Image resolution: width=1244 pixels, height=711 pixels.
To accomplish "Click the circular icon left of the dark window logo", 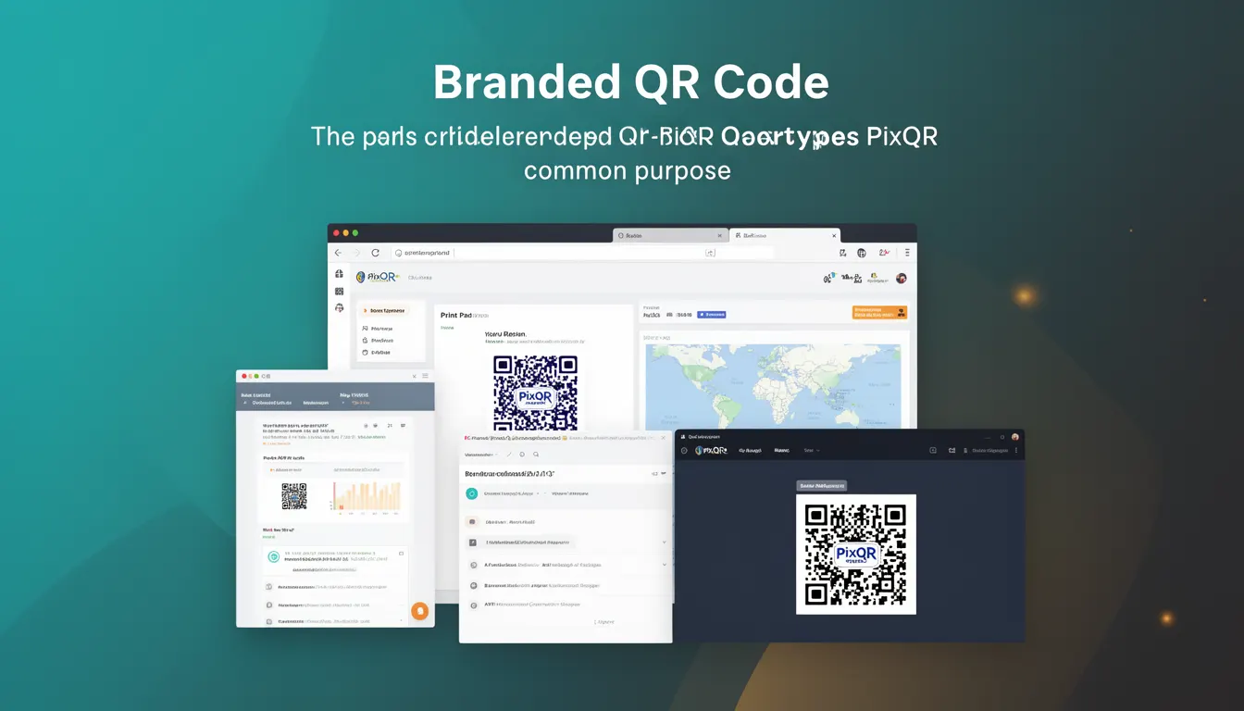I will pyautogui.click(x=685, y=451).
